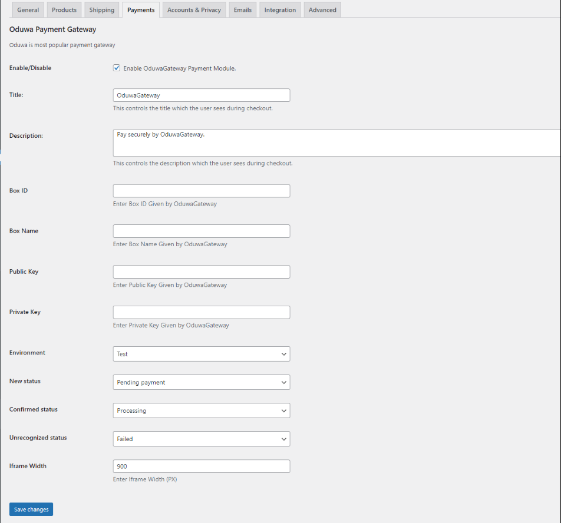Viewport: 561px width, 523px height.
Task: Open the Unrecognized status dropdown
Action: 202,439
